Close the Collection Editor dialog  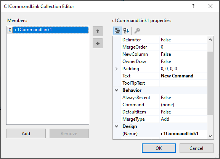coord(210,6)
